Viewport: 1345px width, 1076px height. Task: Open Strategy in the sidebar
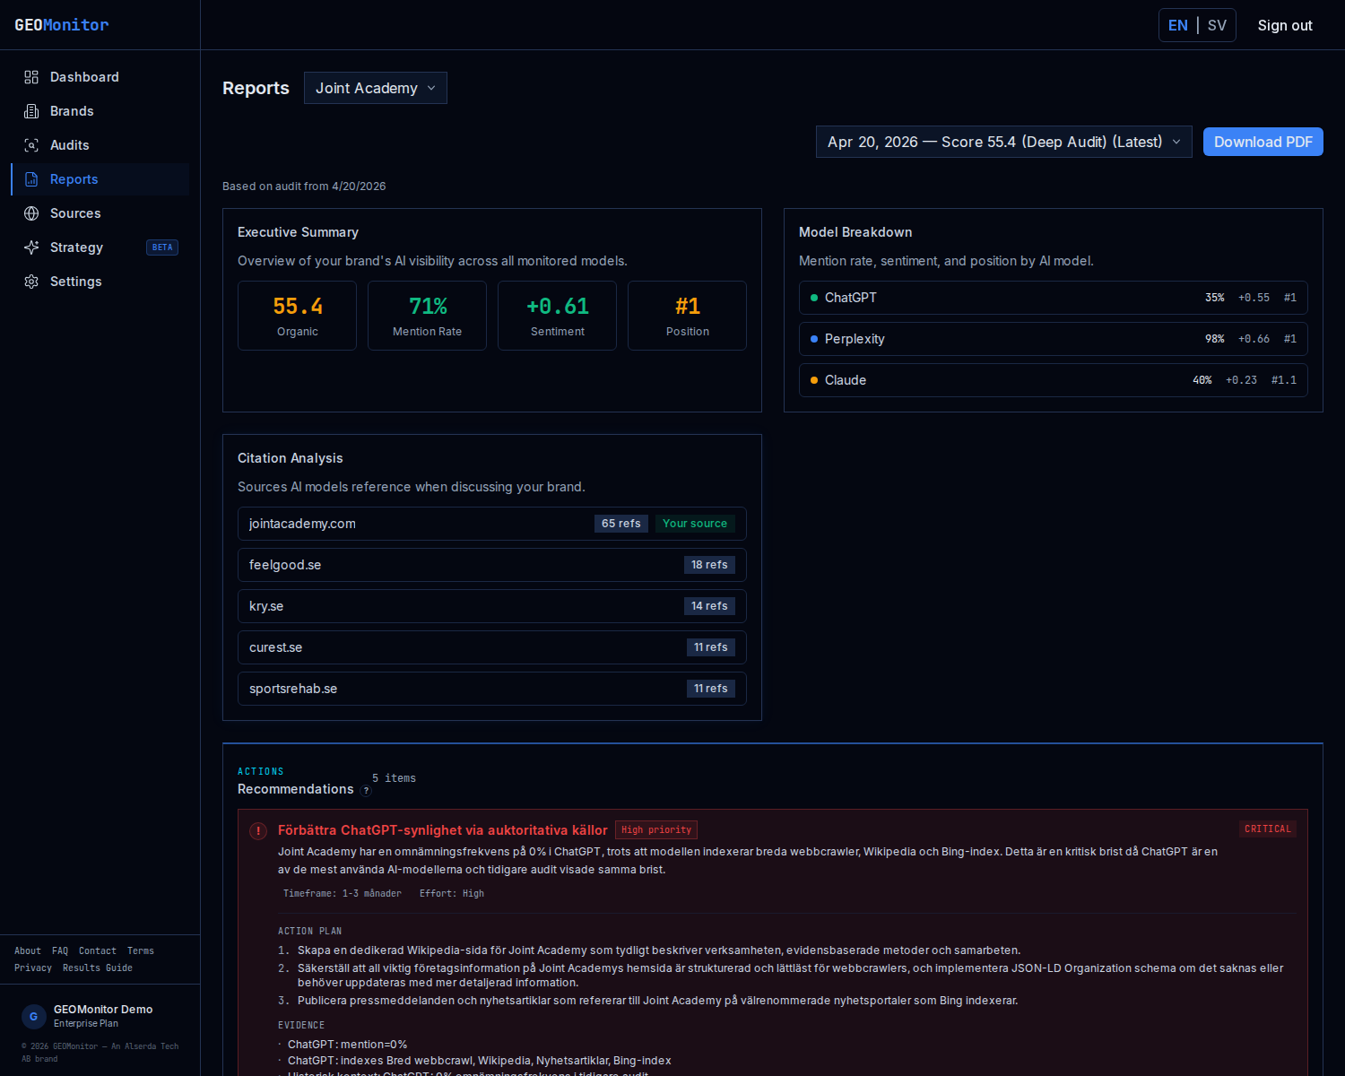100,247
